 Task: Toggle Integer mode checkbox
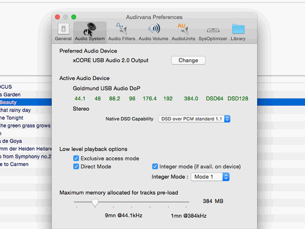coord(155,167)
